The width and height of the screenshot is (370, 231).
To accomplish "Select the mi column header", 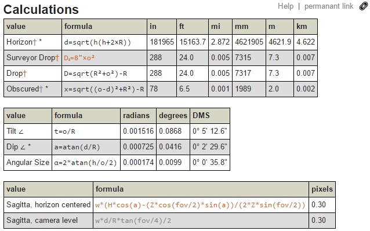I will tap(215, 27).
